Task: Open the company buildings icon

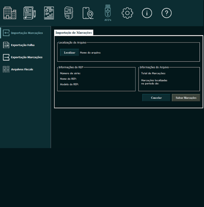Action: tap(10, 13)
